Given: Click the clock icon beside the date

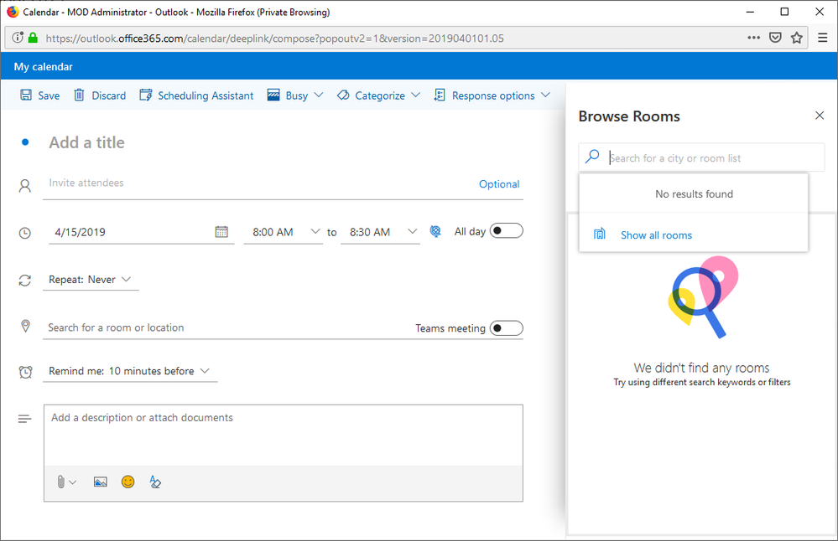Looking at the screenshot, I should point(25,233).
